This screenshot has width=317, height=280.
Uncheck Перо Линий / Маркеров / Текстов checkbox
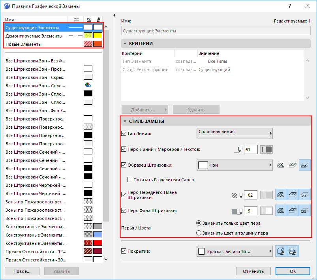[x=124, y=149]
